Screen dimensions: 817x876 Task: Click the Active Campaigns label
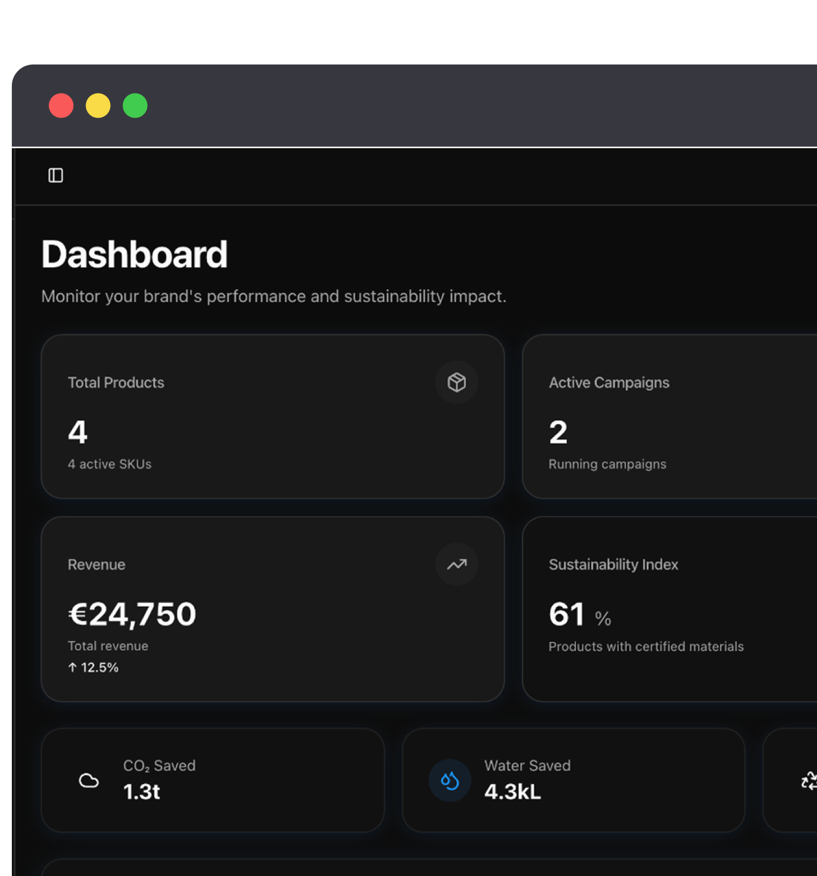pos(609,383)
